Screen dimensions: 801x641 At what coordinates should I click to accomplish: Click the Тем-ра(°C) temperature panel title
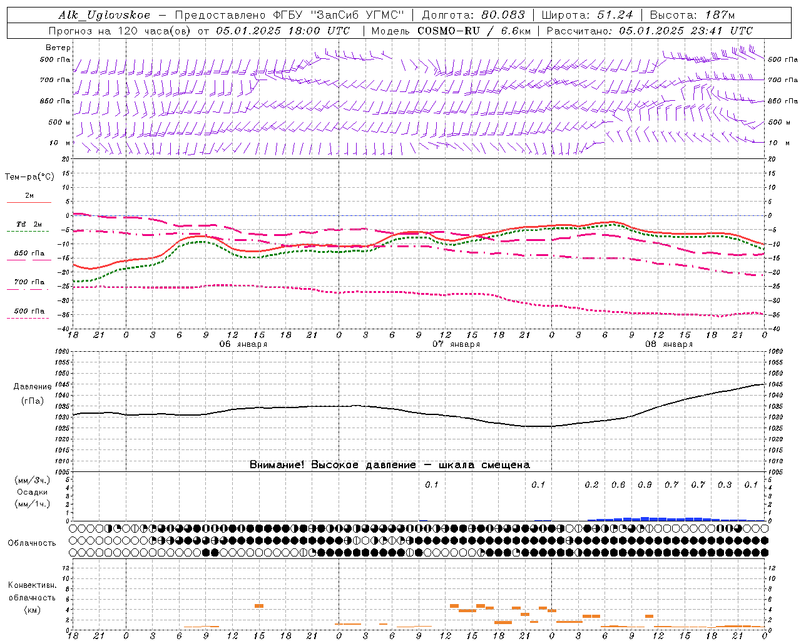tap(29, 177)
